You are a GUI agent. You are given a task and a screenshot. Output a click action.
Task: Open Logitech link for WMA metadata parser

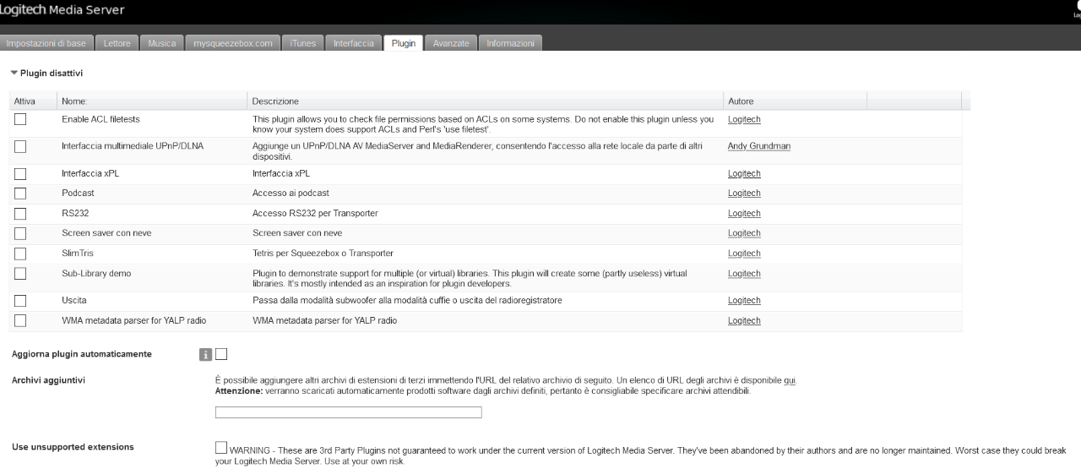(744, 320)
